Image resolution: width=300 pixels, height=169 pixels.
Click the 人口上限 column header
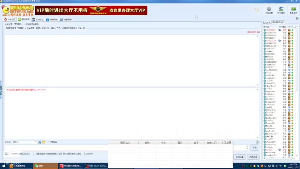click(226, 143)
